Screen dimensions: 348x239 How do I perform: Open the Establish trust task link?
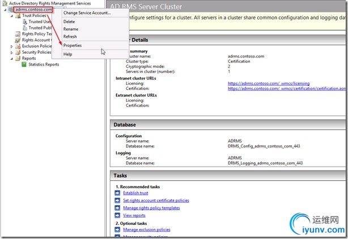pyautogui.click(x=135, y=193)
